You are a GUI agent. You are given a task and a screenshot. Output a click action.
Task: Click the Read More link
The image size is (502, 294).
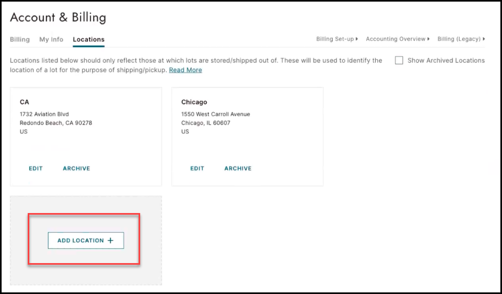click(185, 70)
